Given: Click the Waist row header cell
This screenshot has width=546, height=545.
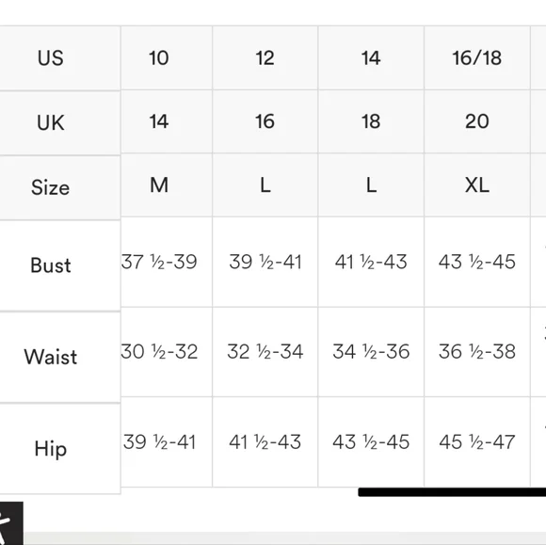Looking at the screenshot, I should click(60, 357).
